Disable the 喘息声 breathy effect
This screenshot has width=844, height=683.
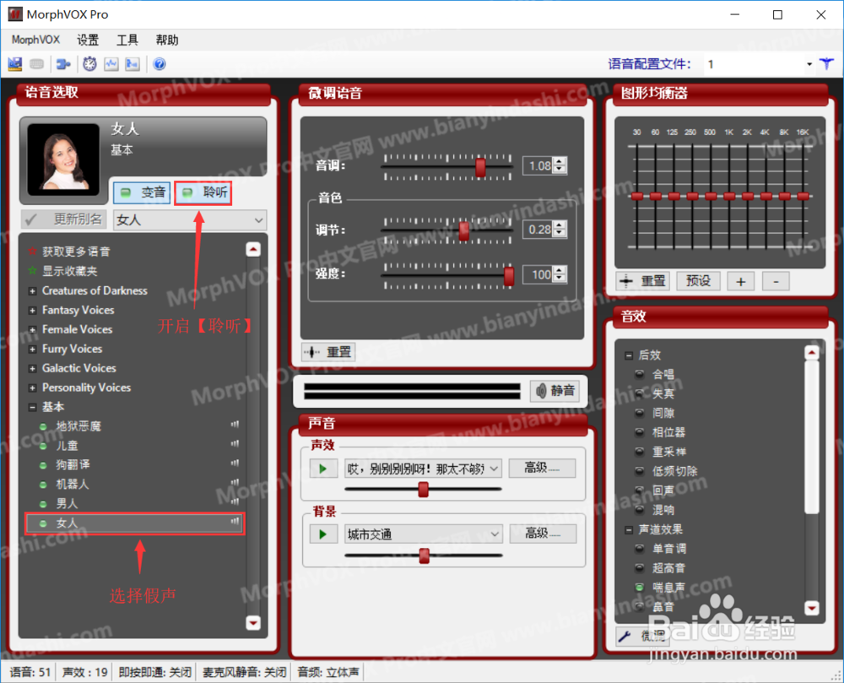tap(640, 588)
